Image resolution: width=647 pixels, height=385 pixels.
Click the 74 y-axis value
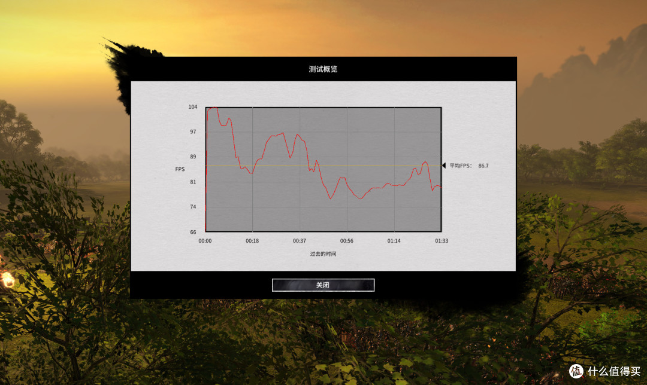coord(193,207)
